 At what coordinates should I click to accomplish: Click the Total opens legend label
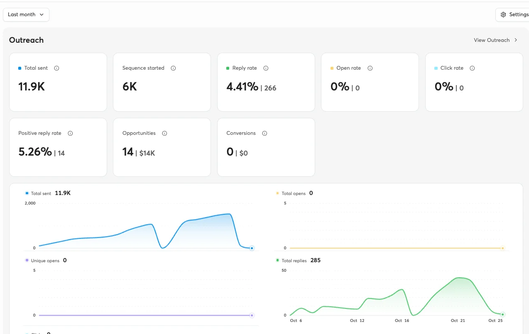coord(294,193)
